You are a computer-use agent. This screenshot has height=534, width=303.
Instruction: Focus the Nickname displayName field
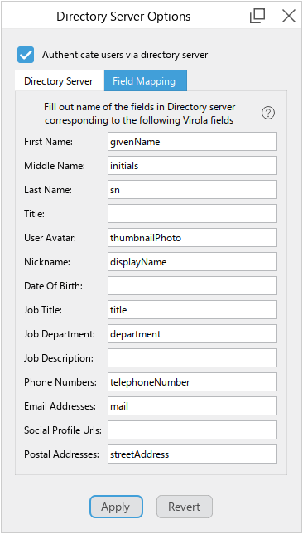tap(192, 261)
